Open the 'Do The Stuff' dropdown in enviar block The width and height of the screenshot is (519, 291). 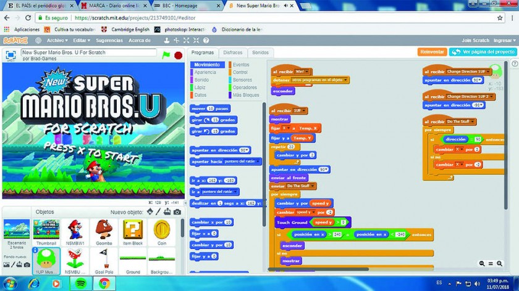pos(300,186)
